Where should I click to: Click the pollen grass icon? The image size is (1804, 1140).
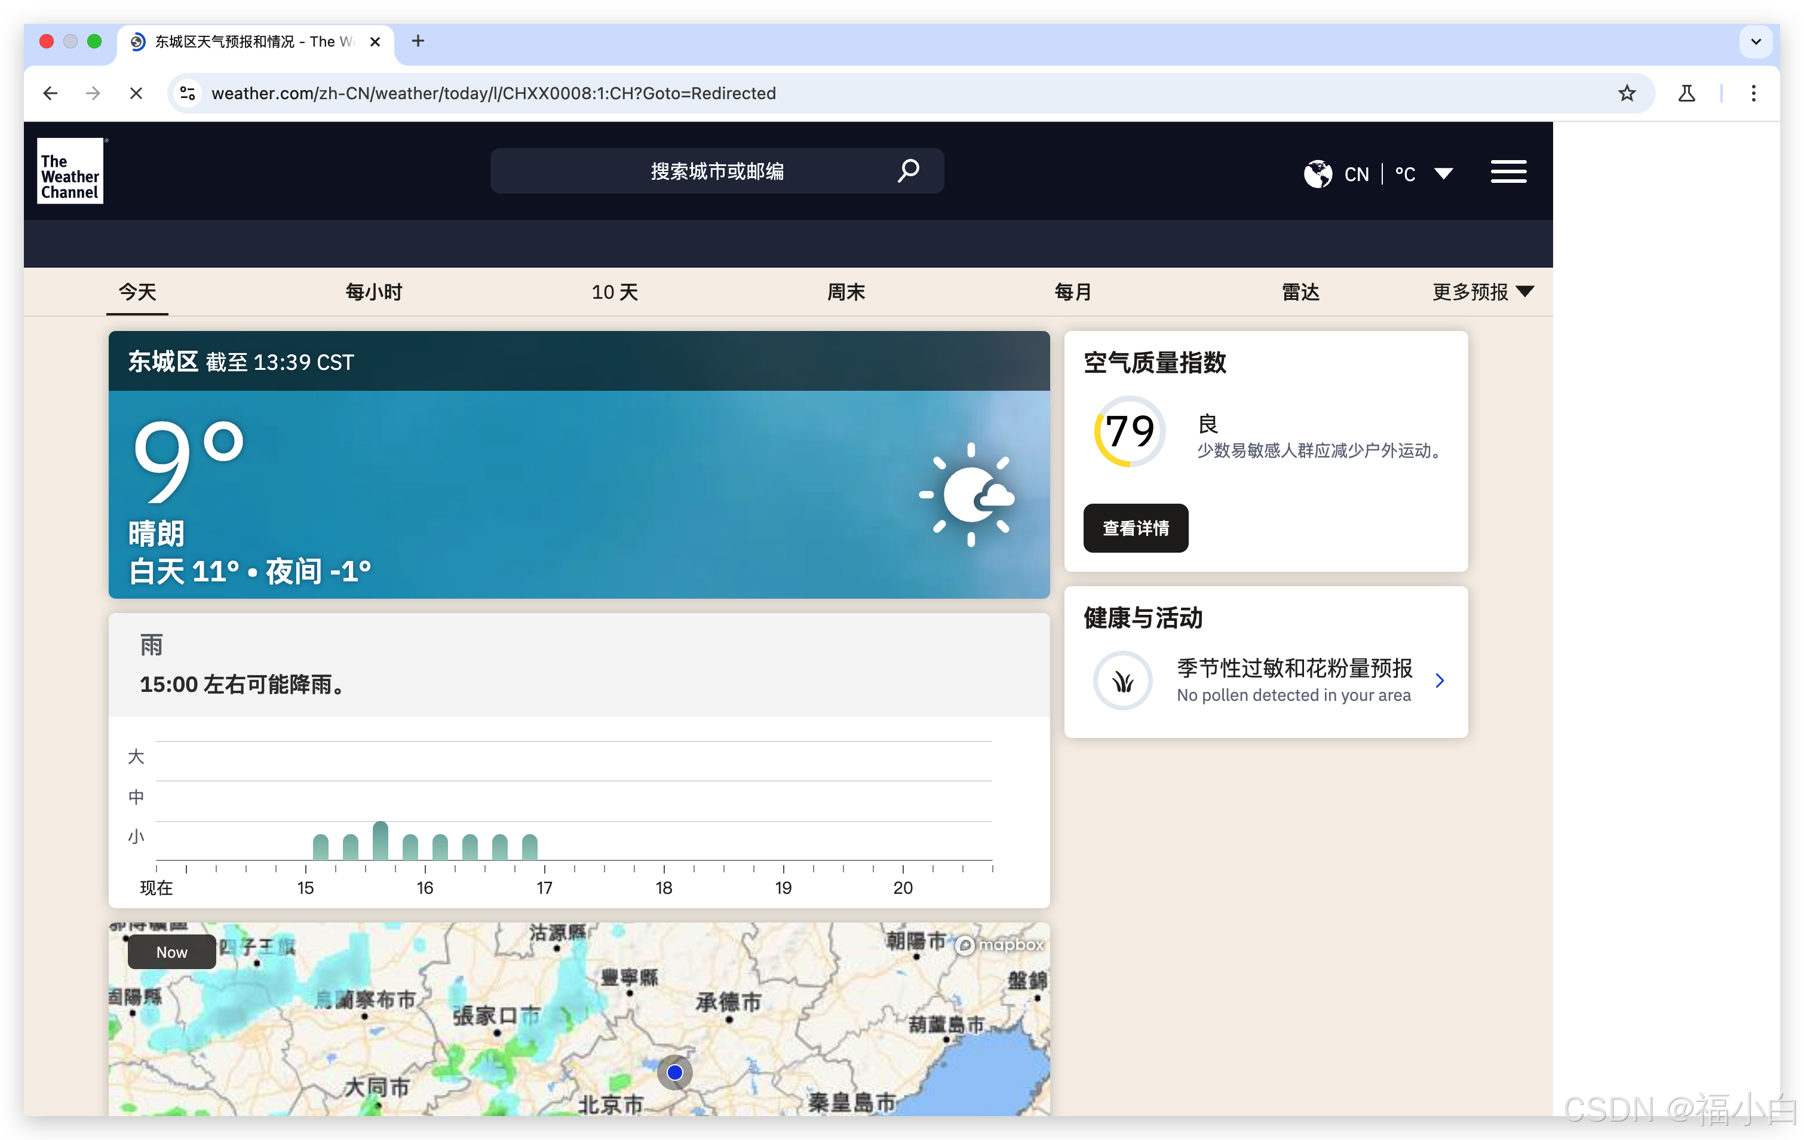(1122, 681)
